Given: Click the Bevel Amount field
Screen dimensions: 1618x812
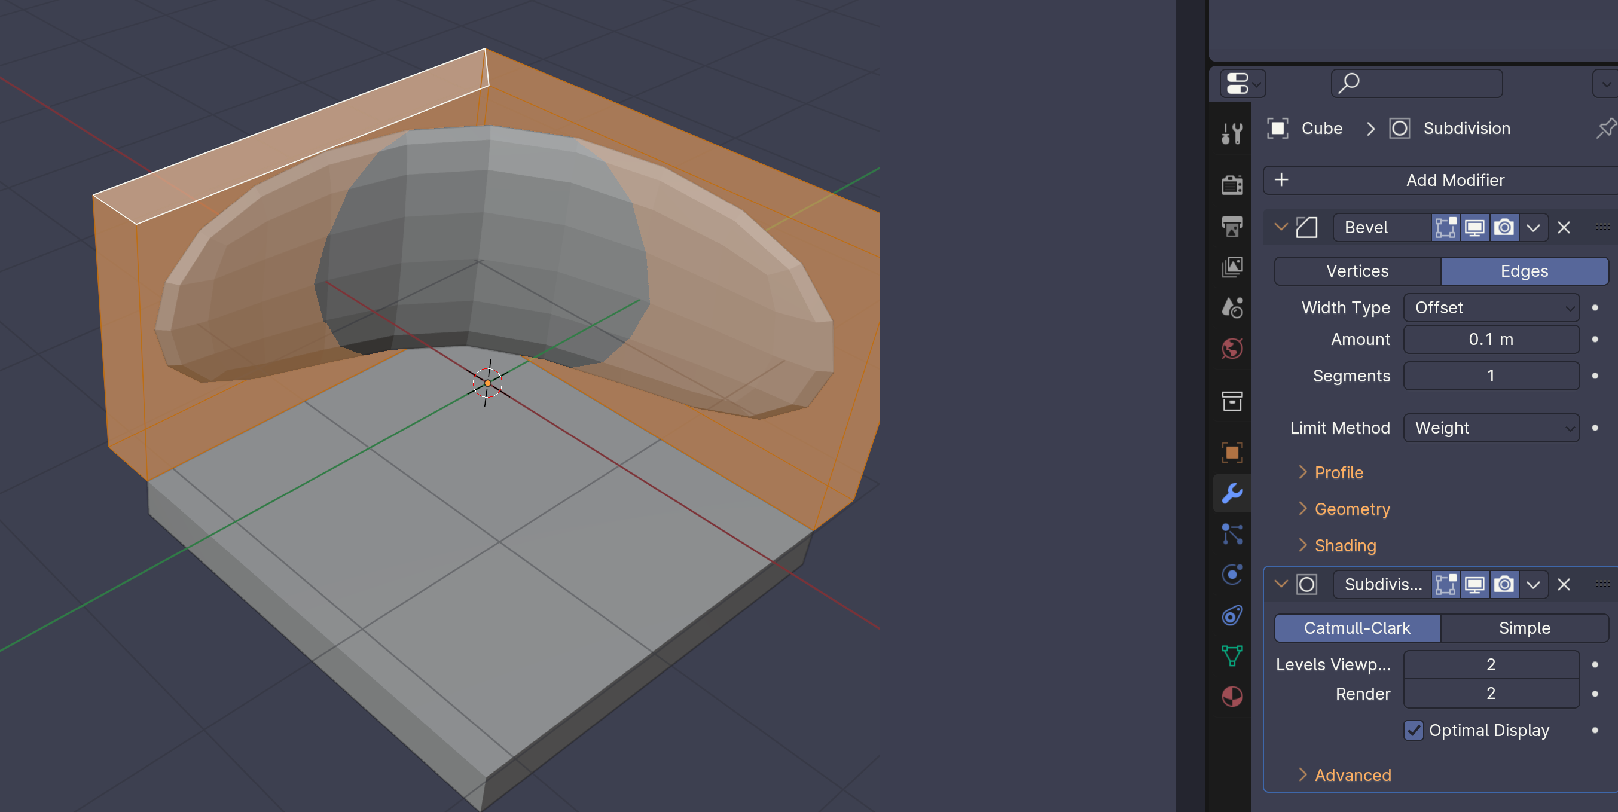Looking at the screenshot, I should [x=1491, y=339].
